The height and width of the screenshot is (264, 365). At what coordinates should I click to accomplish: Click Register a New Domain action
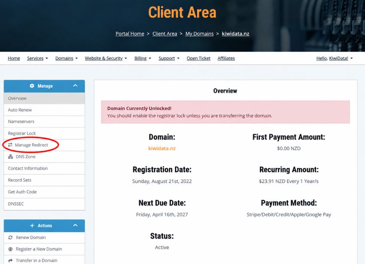pyautogui.click(x=44, y=249)
